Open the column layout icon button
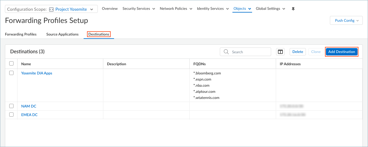Screen dimensions: 368x147 [x=280, y=52]
